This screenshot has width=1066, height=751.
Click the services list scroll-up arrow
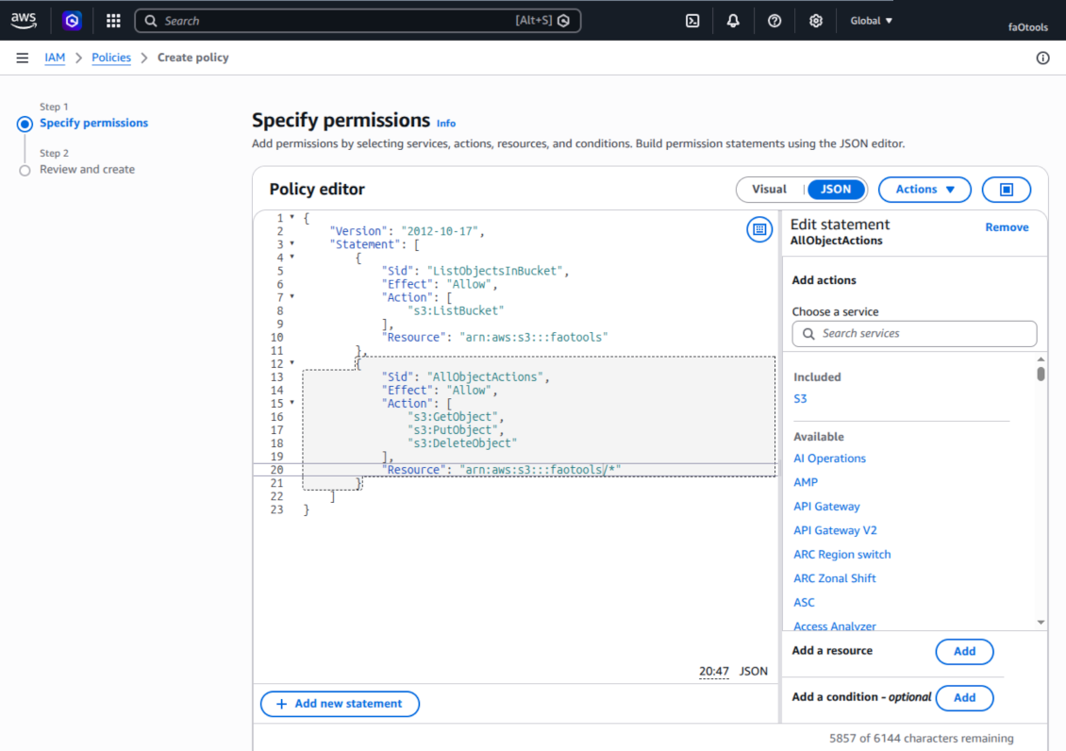coord(1041,359)
